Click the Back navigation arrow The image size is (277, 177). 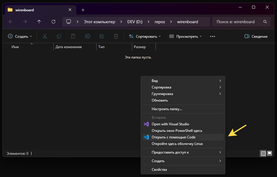11,22
